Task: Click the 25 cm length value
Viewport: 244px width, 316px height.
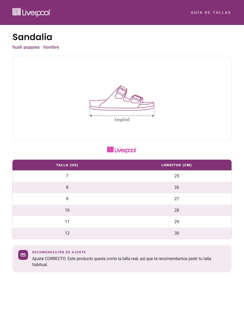Action: click(x=177, y=176)
